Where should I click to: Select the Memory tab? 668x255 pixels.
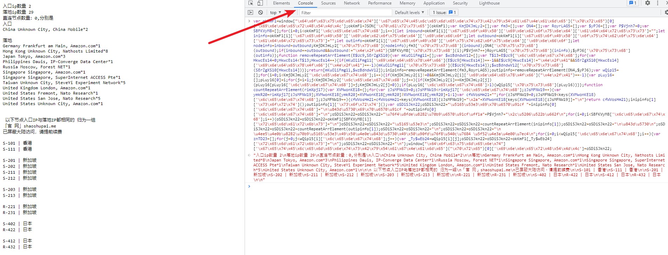pyautogui.click(x=407, y=3)
